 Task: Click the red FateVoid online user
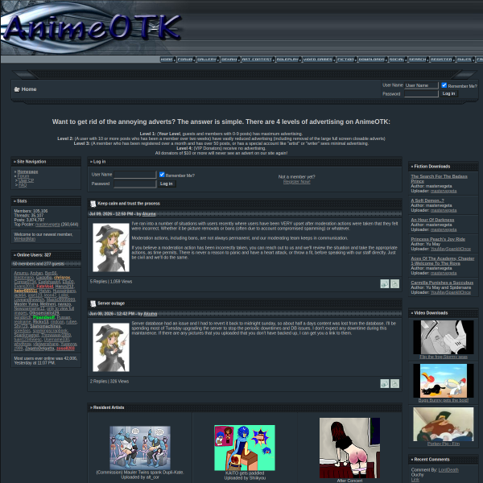click(44, 287)
